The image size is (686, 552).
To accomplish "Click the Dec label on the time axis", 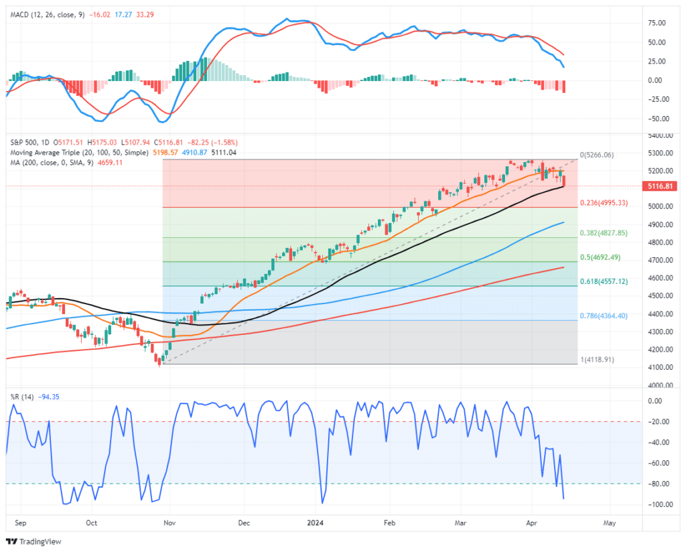I will 244,523.
